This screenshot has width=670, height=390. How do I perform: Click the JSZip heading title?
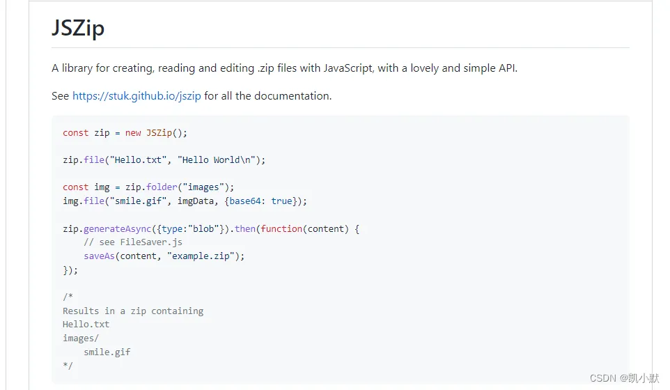(78, 29)
